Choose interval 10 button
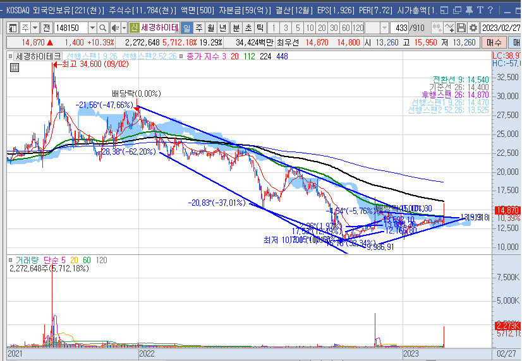 pyautogui.click(x=310, y=28)
